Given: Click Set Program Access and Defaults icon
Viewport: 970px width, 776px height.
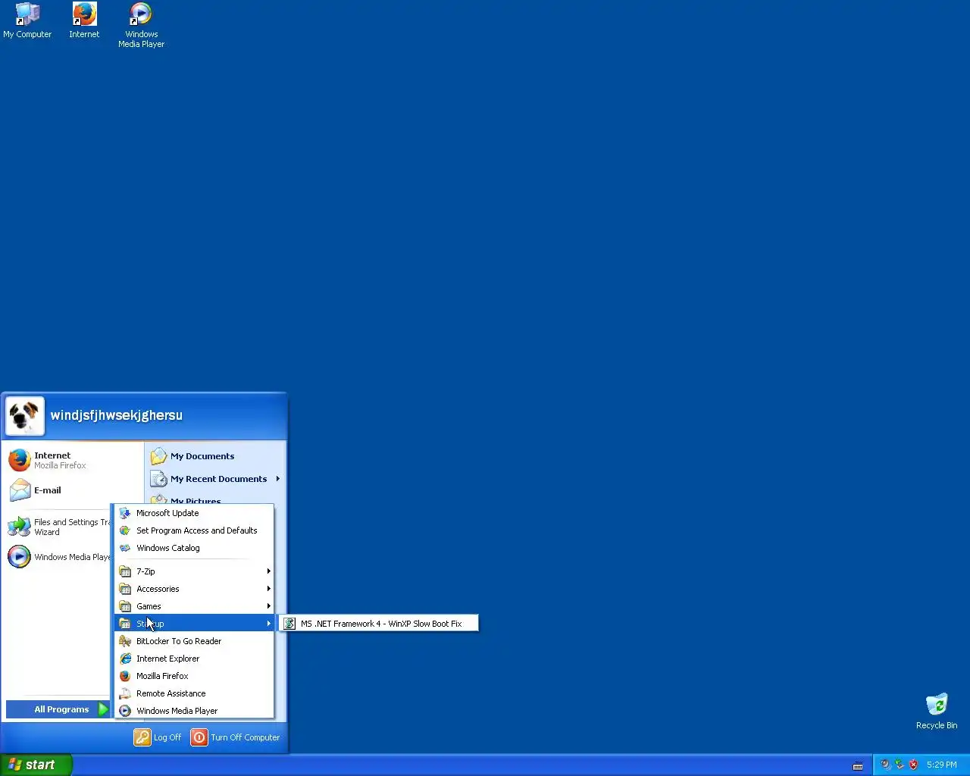Looking at the screenshot, I should [x=125, y=530].
